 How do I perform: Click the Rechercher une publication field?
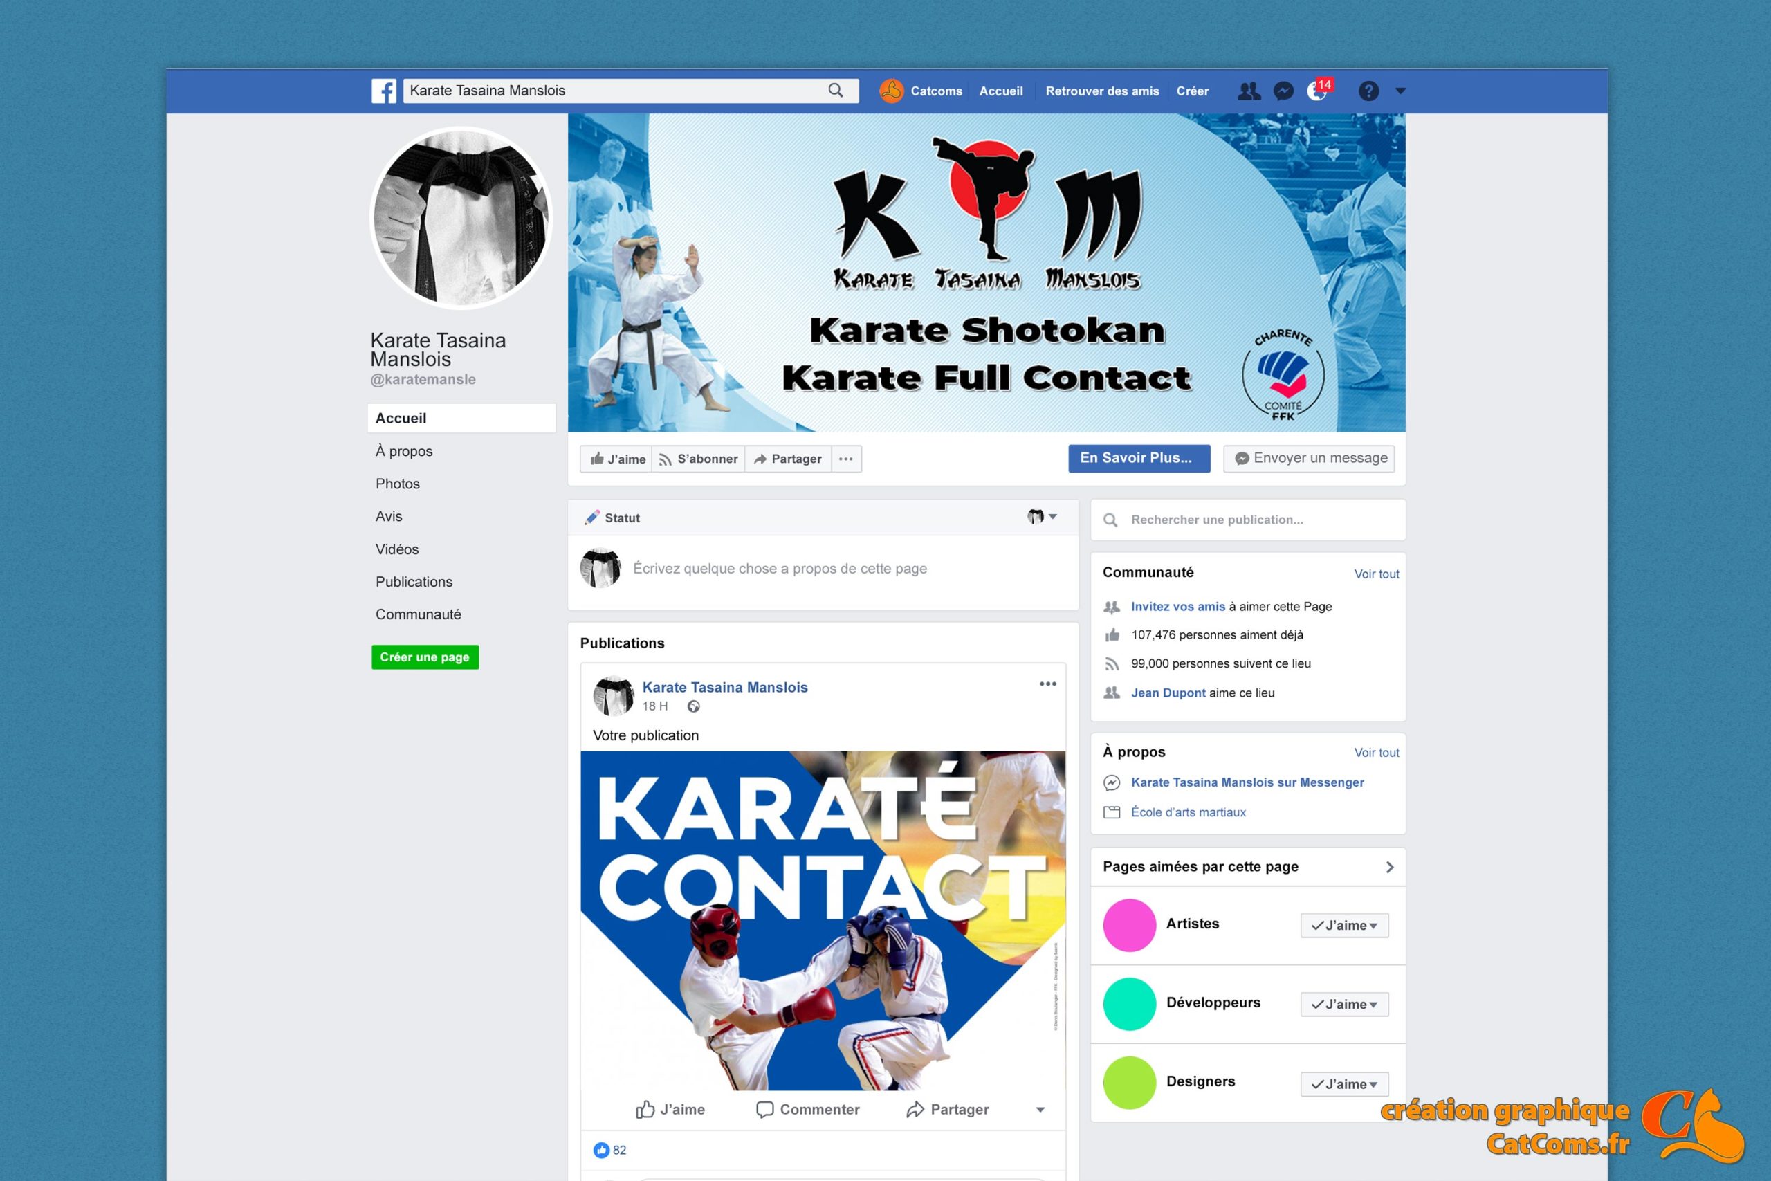click(1248, 520)
